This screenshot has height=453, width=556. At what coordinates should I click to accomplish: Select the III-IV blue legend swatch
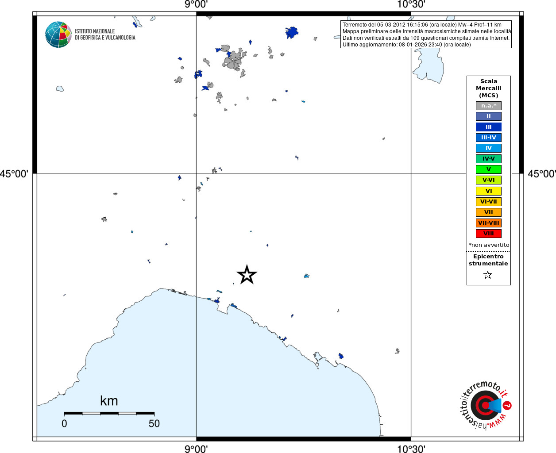[489, 138]
